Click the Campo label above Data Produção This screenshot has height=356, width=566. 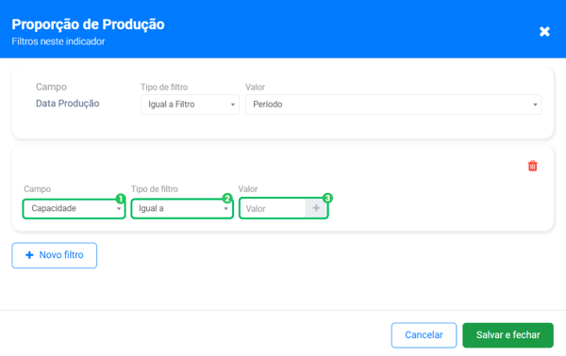[x=51, y=87]
